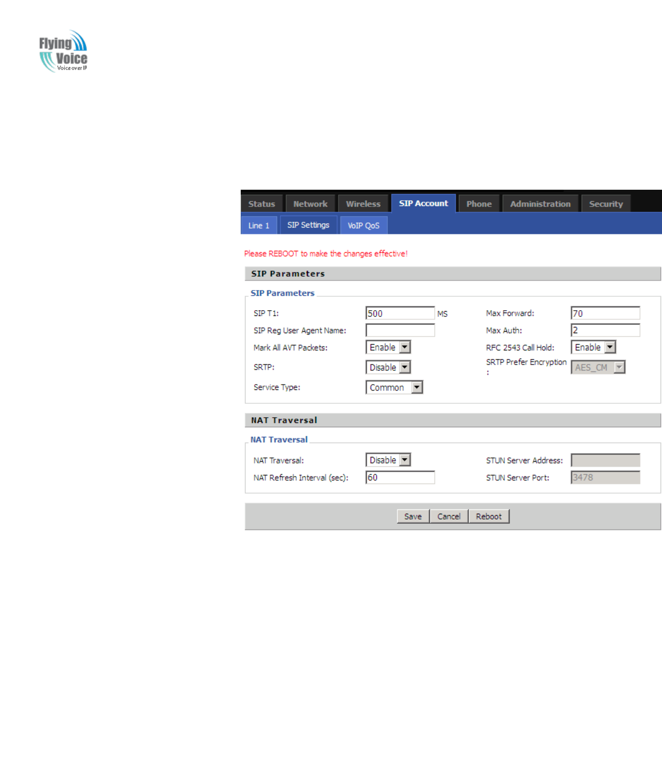Expand the NAT Traversal dropdown
The height and width of the screenshot is (757, 662).
pyautogui.click(x=388, y=460)
